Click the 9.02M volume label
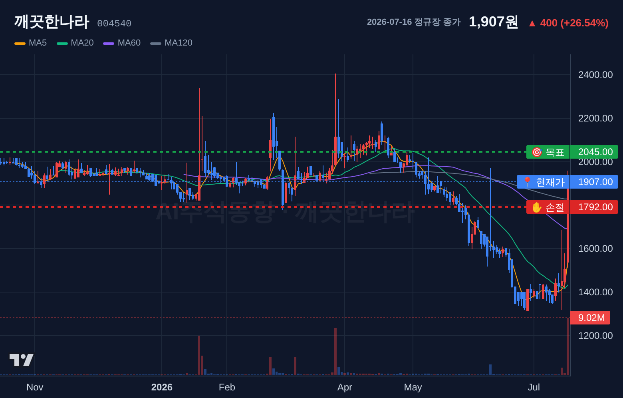623x398 pixels. (590, 318)
